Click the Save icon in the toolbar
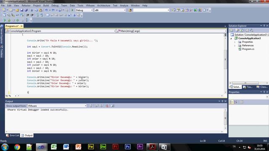Screen dimensions: 269x151 22,10
